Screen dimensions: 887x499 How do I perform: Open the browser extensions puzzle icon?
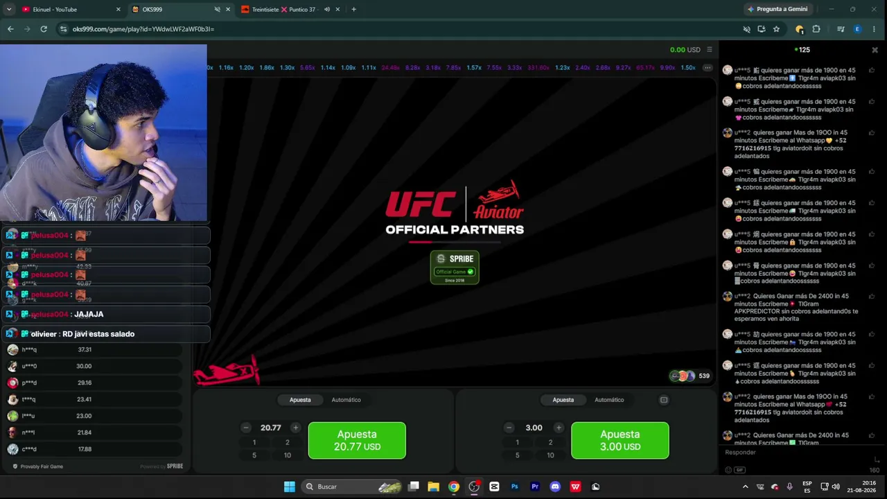pos(816,29)
